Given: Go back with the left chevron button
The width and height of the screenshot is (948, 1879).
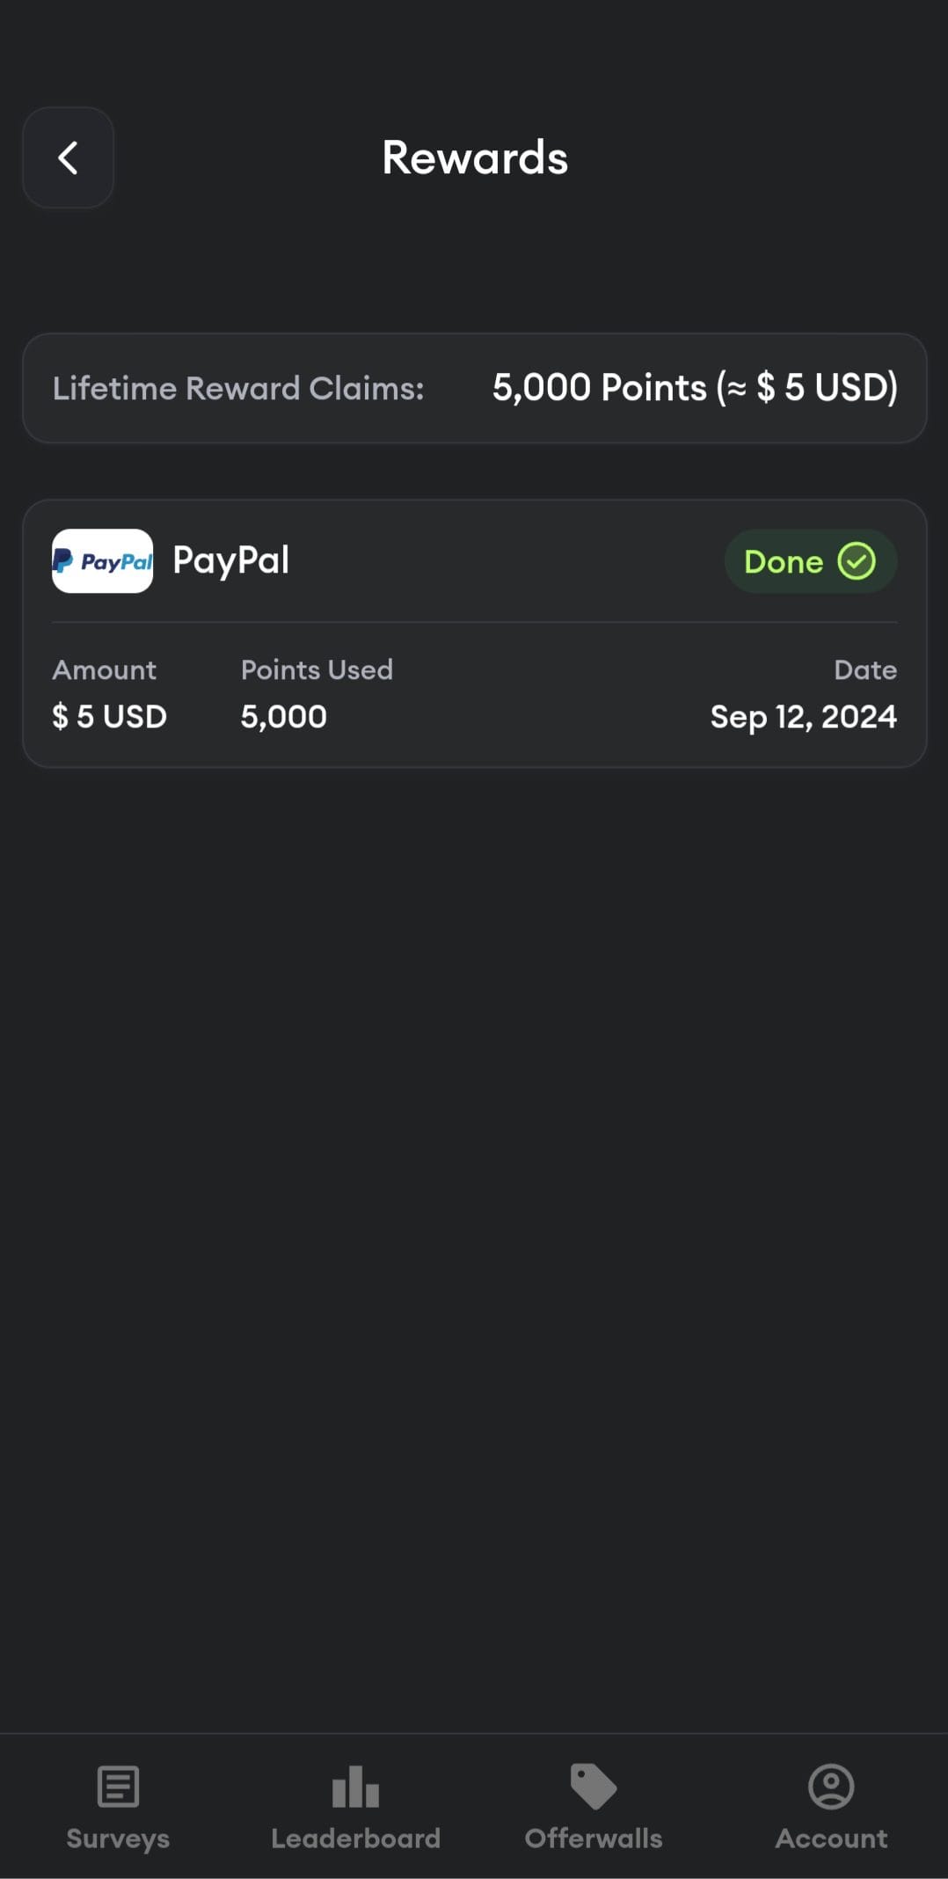Looking at the screenshot, I should [68, 158].
